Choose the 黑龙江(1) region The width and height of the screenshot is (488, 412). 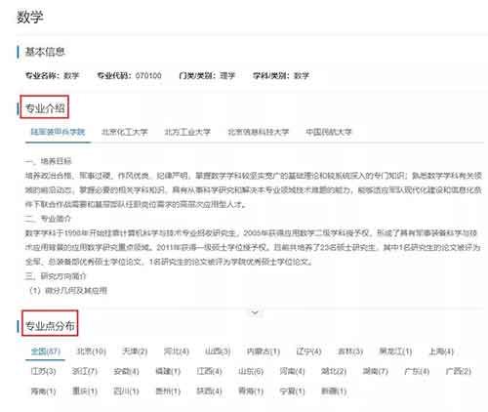395,351
